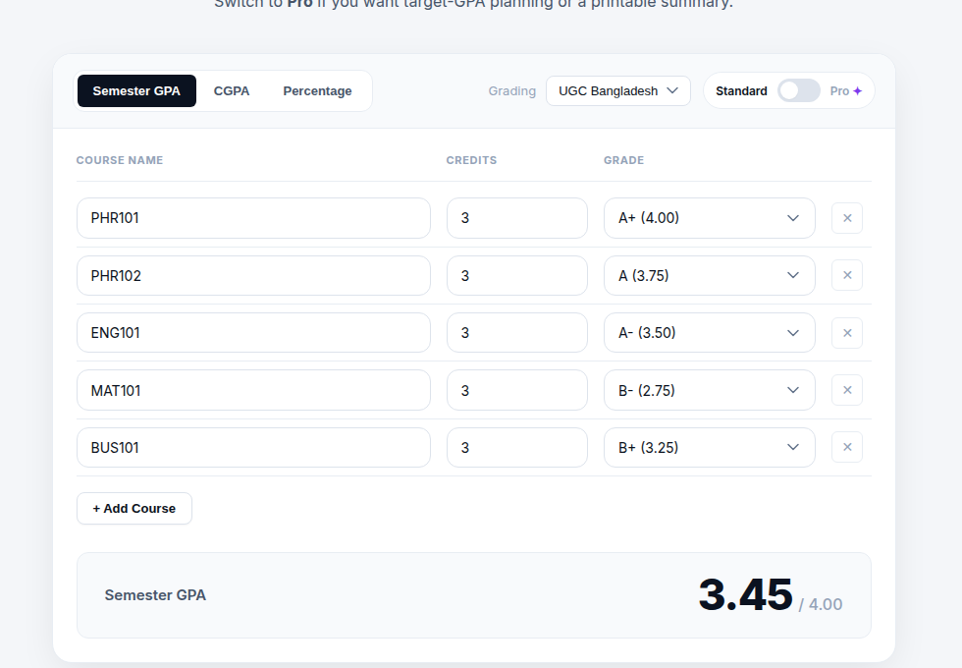
Task: Click the MAT101 course name field
Action: pos(253,390)
